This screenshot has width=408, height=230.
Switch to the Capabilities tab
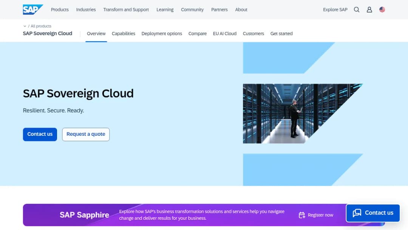[123, 34]
